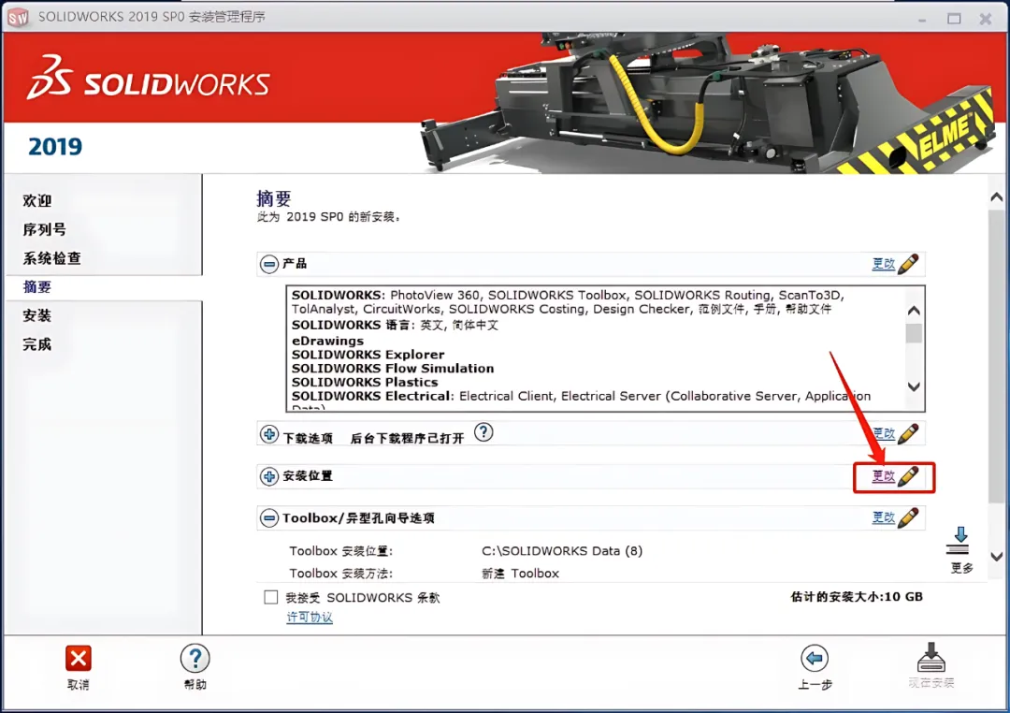Screen dimensions: 1010x713
Task: Select 系统检查 step in sidebar
Action: (51, 258)
